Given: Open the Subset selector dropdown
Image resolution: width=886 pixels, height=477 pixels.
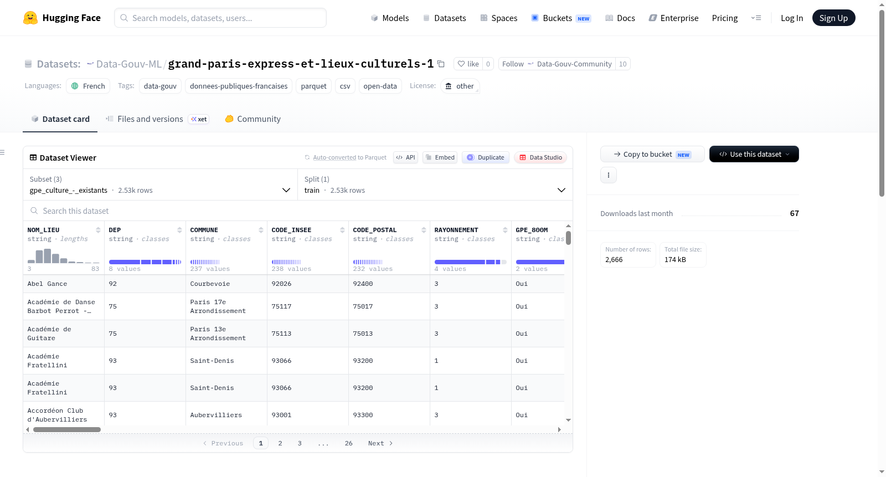Looking at the screenshot, I should (160, 184).
